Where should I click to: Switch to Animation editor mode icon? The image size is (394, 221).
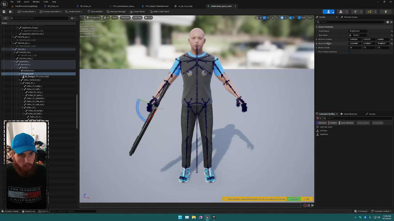pos(355,12)
